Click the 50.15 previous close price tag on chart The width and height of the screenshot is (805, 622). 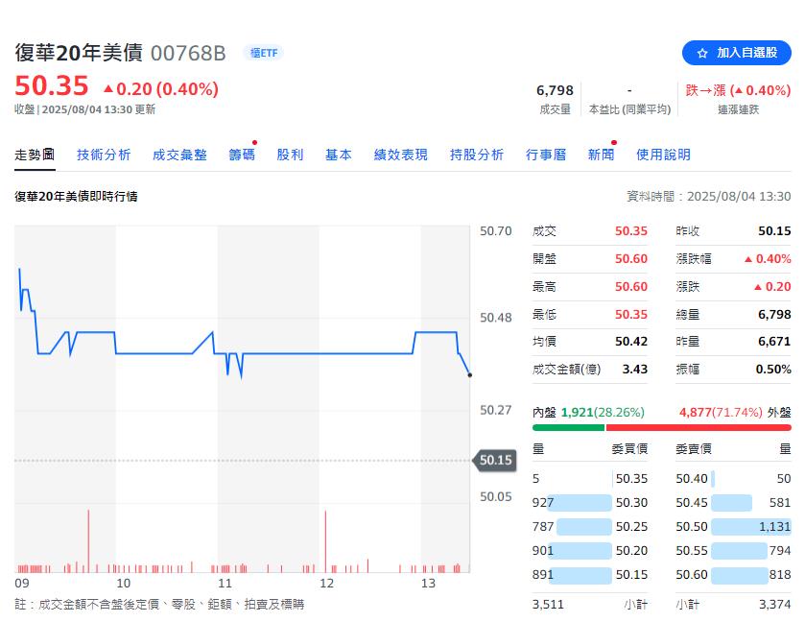(x=495, y=460)
